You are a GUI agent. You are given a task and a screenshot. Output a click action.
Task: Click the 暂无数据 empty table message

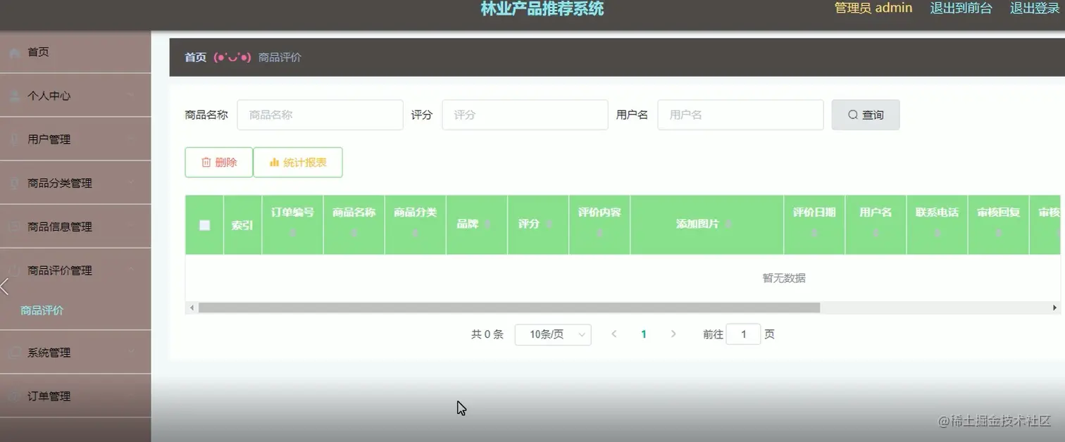tap(784, 279)
